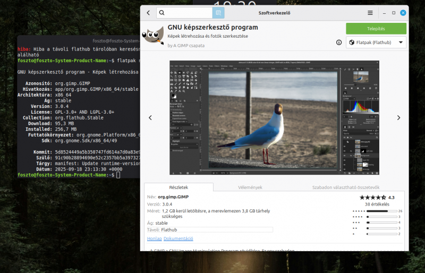
Task: Click the Architektúra: x86_64 line in terminal
Action: [45, 95]
